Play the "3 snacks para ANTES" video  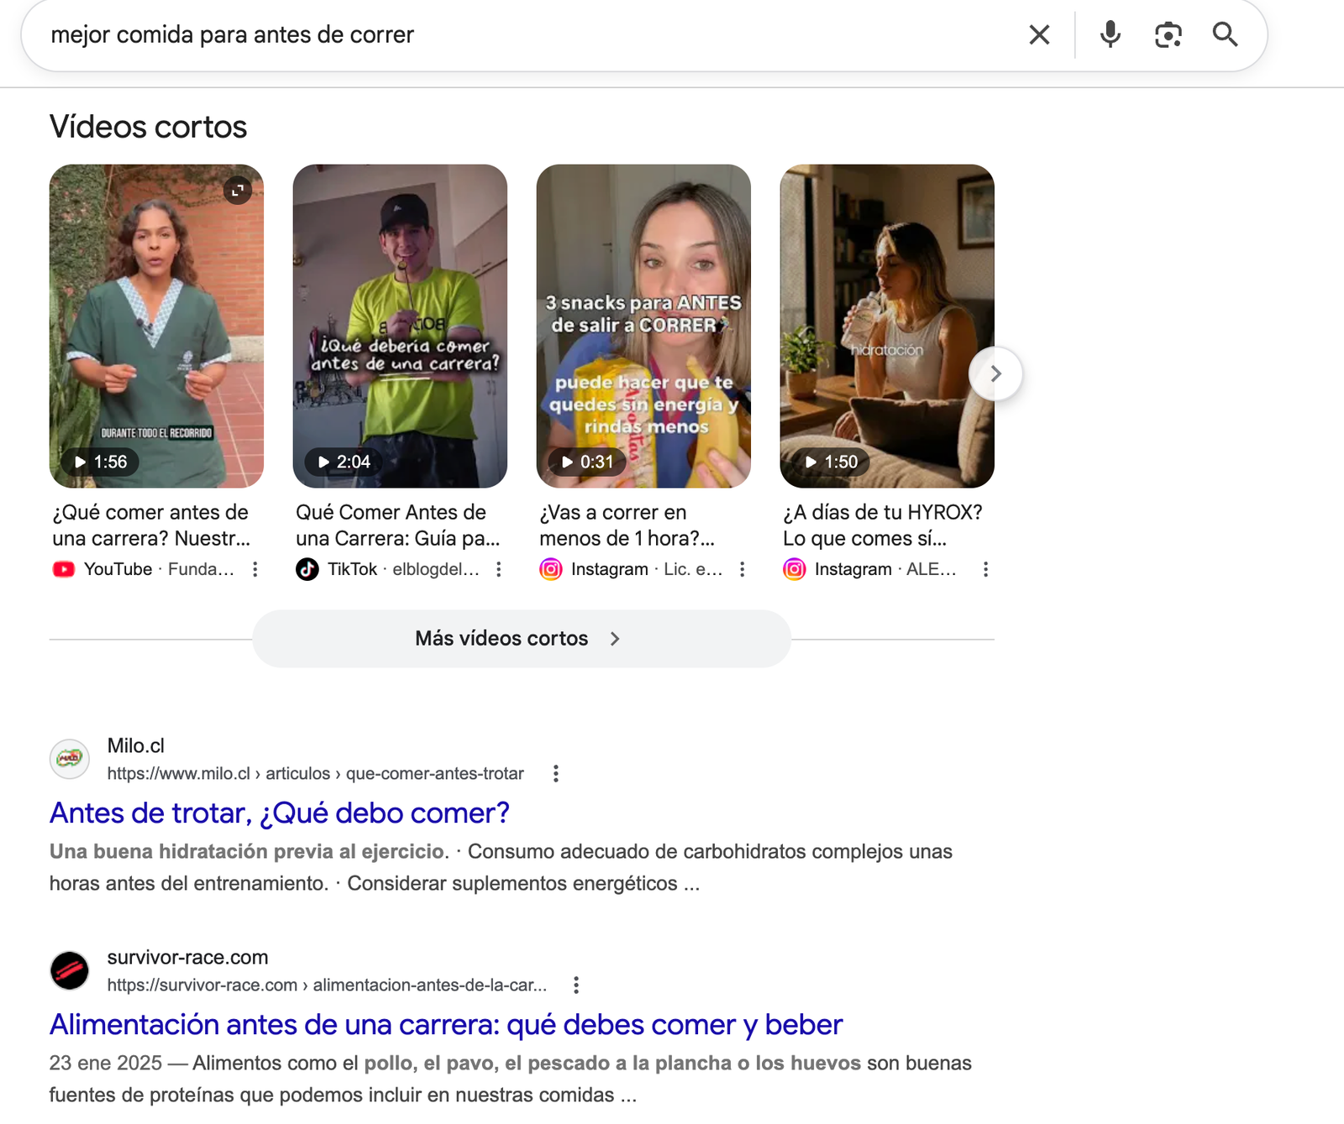(x=643, y=326)
